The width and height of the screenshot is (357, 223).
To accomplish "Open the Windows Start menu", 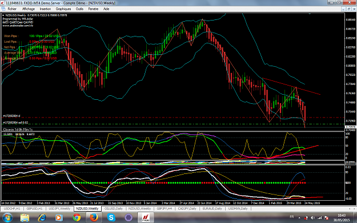I will (x=7, y=217).
